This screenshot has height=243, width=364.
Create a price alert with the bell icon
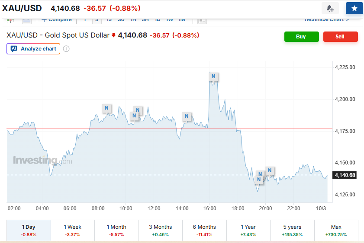point(330,8)
